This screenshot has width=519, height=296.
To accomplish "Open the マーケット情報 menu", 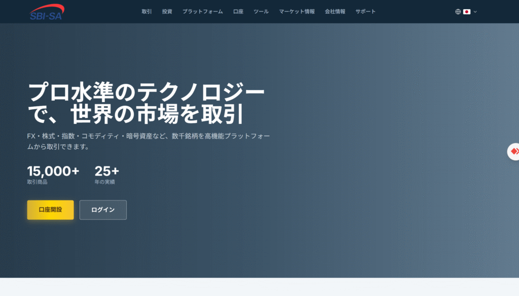I will click(297, 12).
